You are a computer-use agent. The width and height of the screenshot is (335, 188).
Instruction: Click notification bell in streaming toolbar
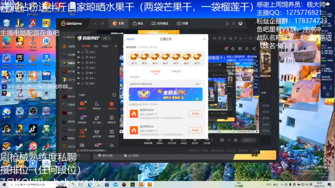click(247, 48)
